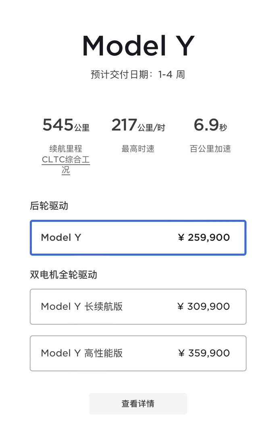
Task: Click the ¥ 359,900 price
Action: click(204, 353)
